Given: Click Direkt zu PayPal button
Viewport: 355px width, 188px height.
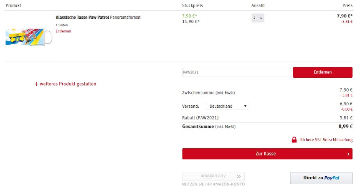Looking at the screenshot, I should tap(321, 178).
